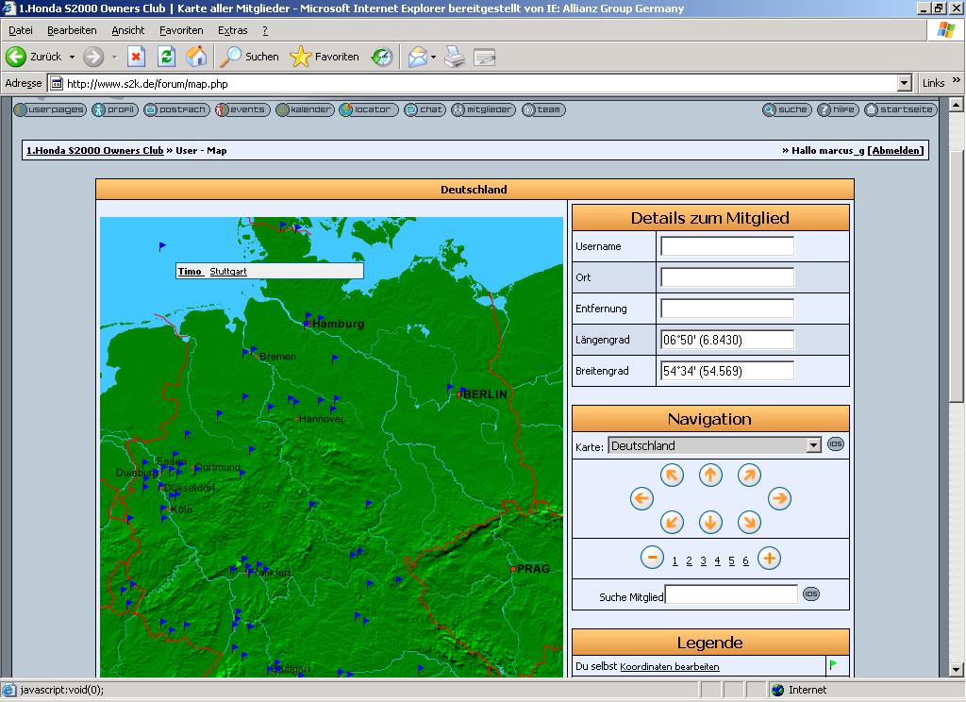Click the Username details input field
This screenshot has width=966, height=702.
[726, 246]
